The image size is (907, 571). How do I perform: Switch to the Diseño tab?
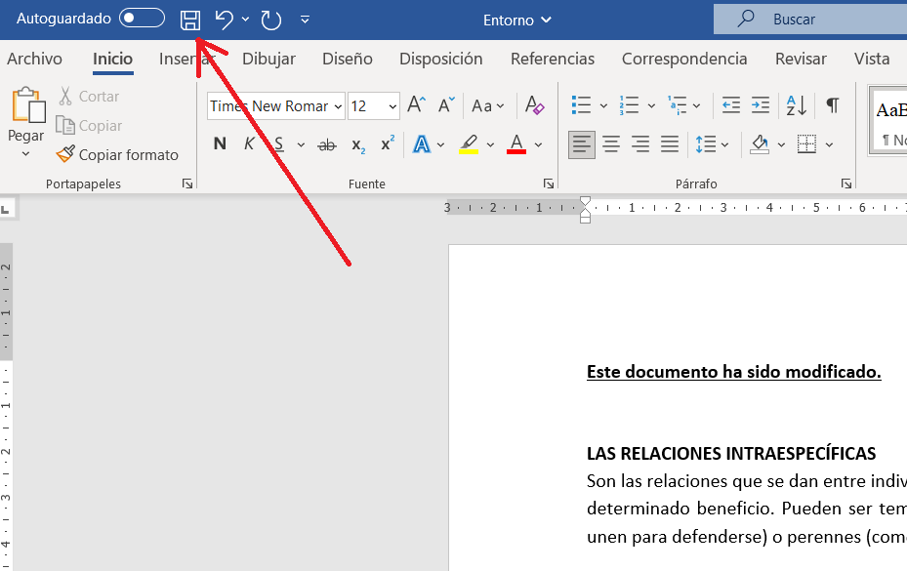coord(347,59)
